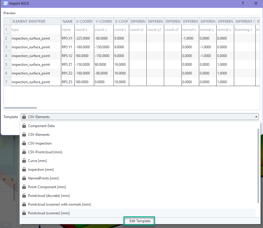The width and height of the screenshot is (263, 228).
Task: Click the lock icon beside Component Data
Action: 24,126
